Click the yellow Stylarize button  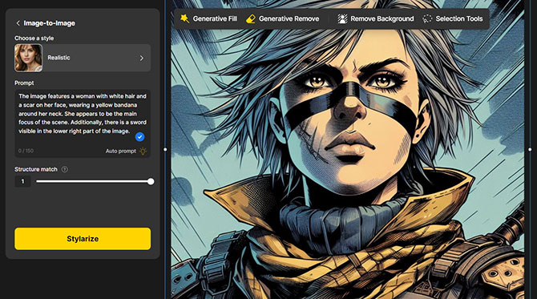[83, 239]
